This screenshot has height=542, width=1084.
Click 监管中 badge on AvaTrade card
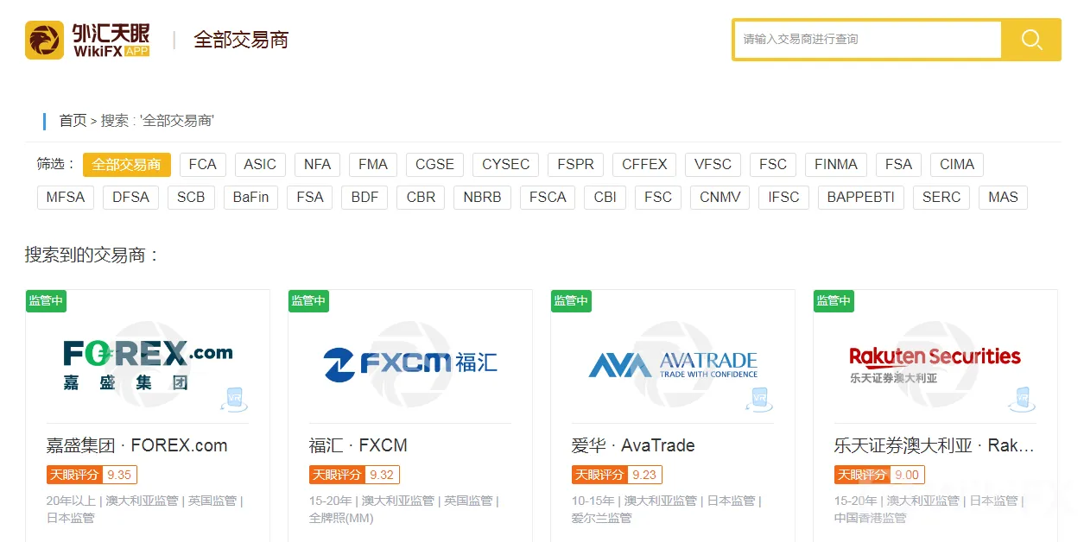[x=571, y=300]
